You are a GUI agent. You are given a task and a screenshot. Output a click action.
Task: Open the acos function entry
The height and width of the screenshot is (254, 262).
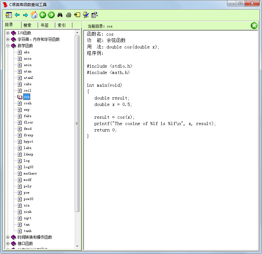point(28,58)
